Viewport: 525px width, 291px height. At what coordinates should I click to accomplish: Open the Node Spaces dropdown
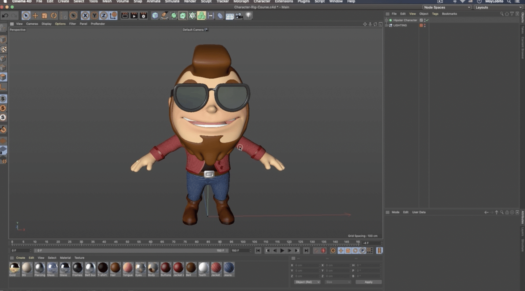tap(447, 7)
